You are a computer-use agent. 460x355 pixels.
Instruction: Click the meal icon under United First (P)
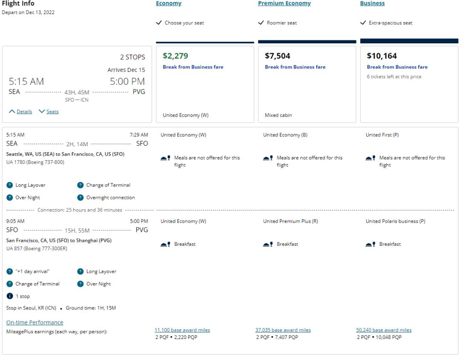[371, 158]
